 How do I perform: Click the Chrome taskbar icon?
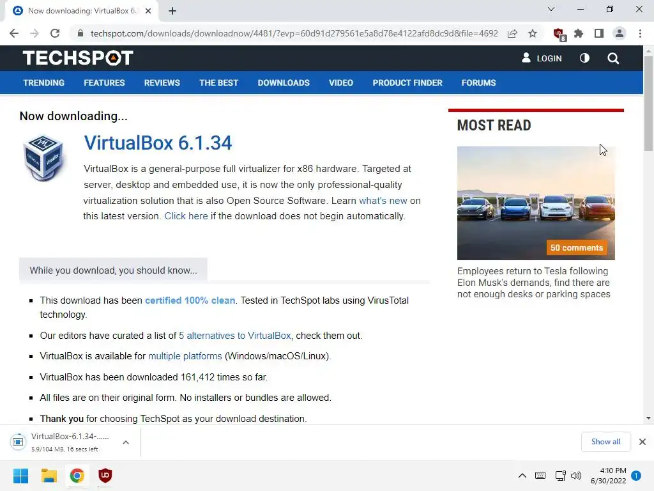77,476
